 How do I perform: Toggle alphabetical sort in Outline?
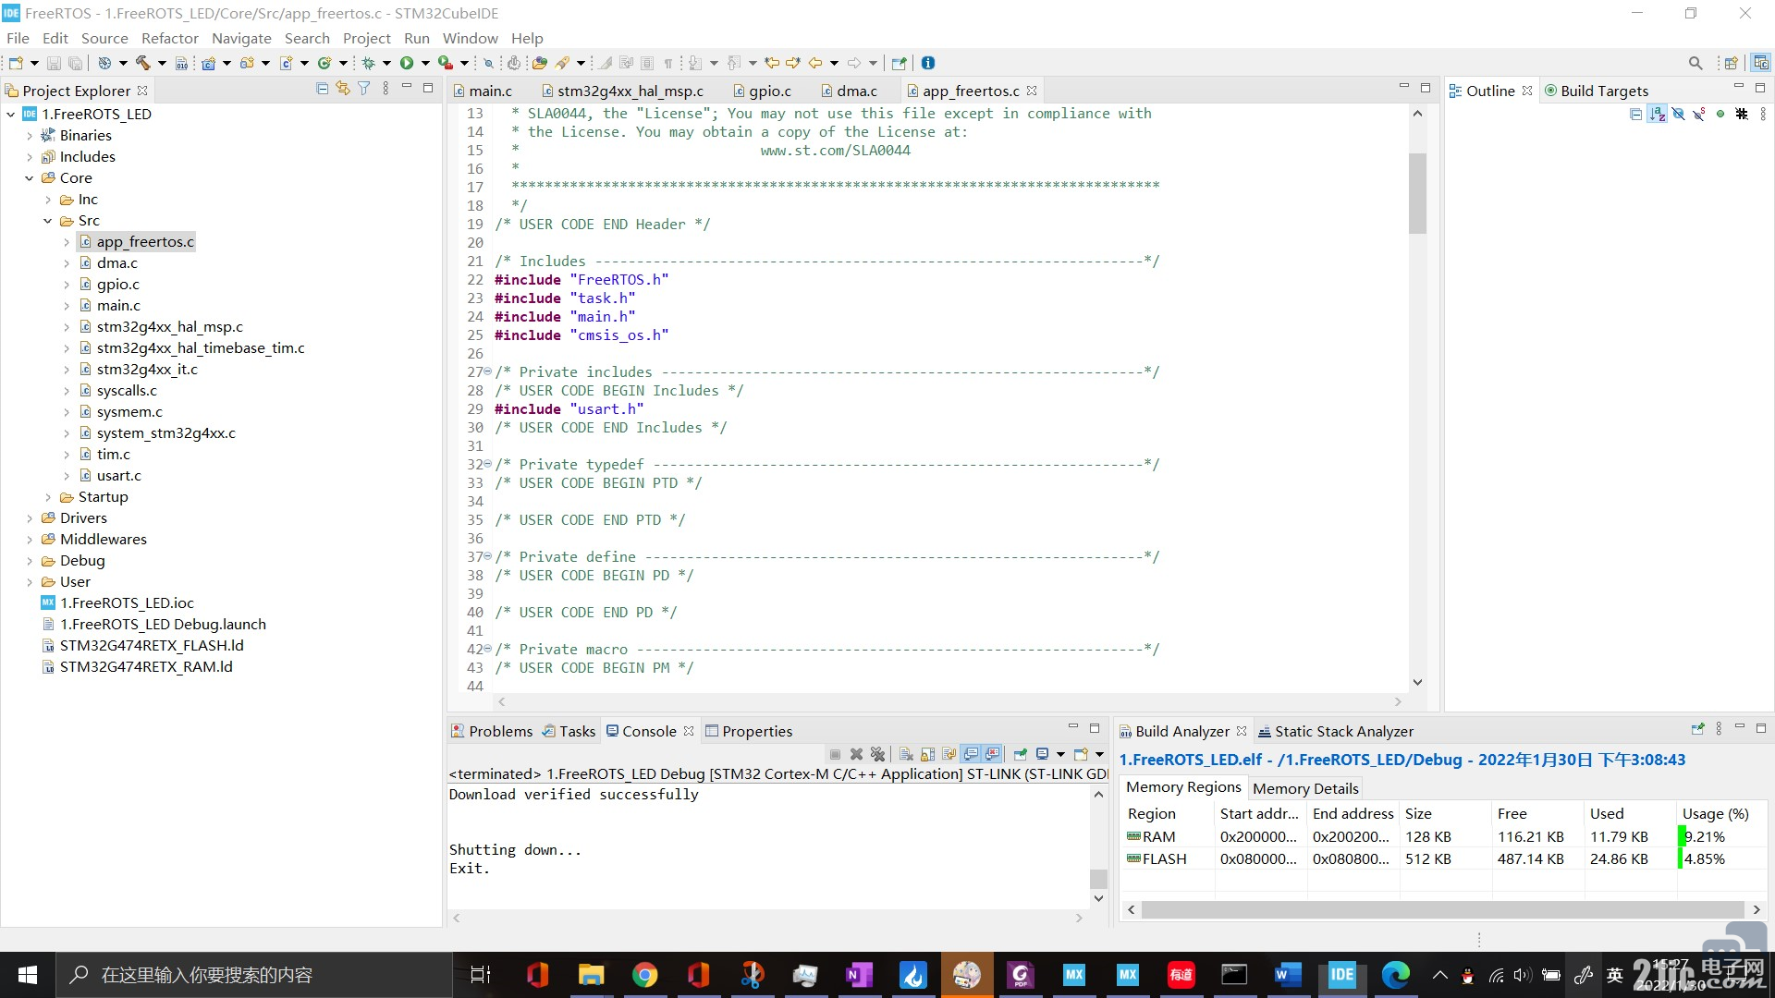1657,115
